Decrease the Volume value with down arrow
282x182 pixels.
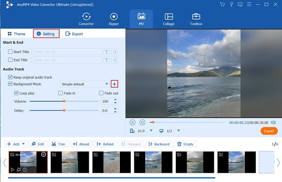(x=115, y=103)
